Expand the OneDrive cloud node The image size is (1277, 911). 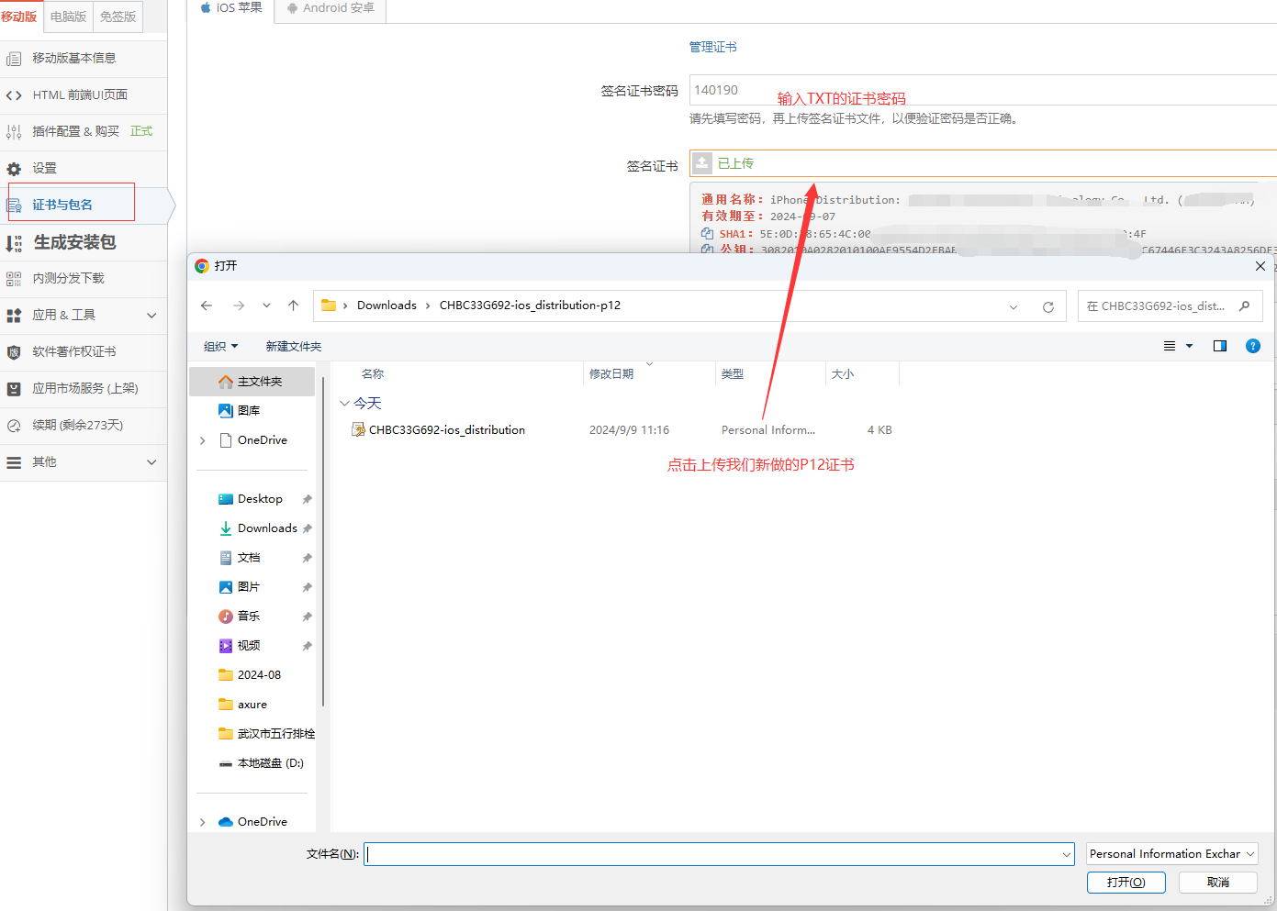pyautogui.click(x=202, y=822)
